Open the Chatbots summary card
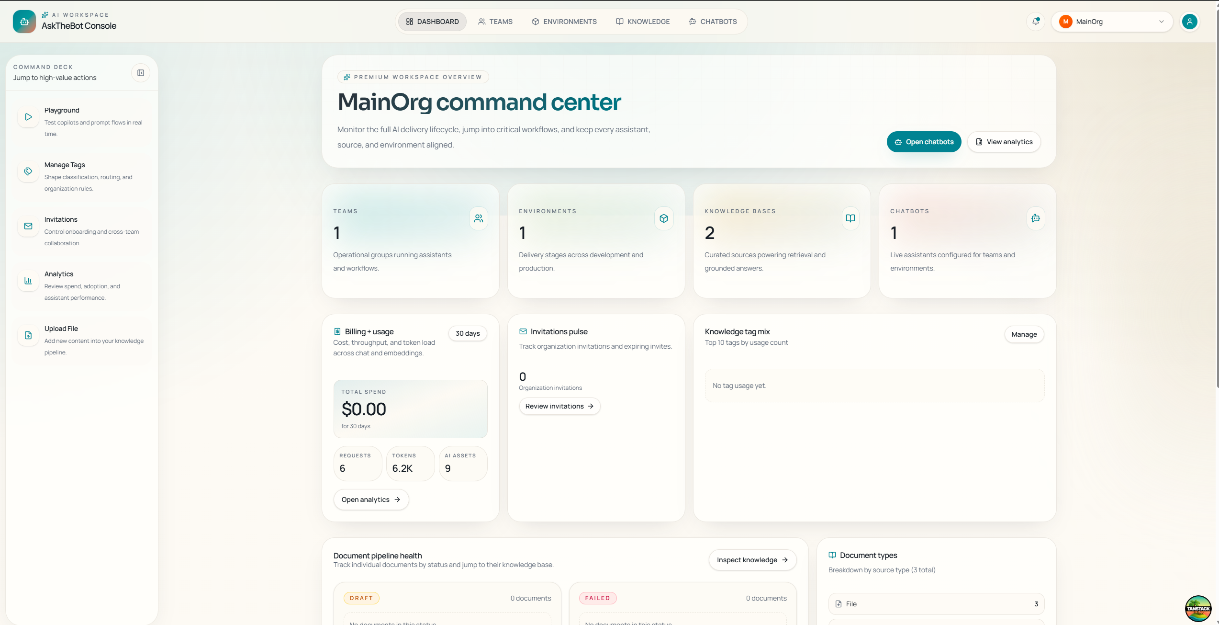The height and width of the screenshot is (625, 1219). tap(968, 241)
